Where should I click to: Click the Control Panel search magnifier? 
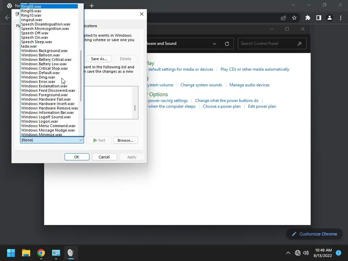[299, 43]
